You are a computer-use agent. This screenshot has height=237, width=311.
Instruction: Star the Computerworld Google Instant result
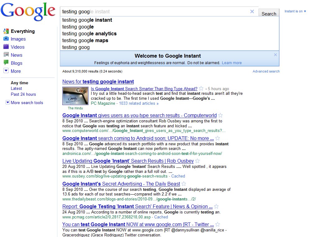coord(220,116)
